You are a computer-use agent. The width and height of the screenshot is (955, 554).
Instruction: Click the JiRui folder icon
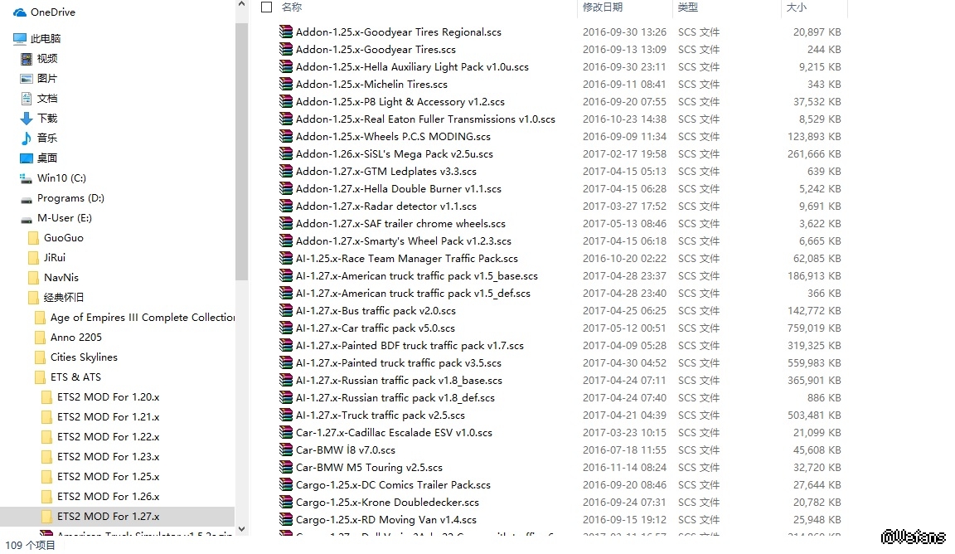(x=33, y=258)
